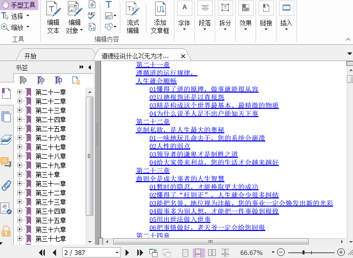The width and height of the screenshot is (353, 258).
Task: Close the 道德经说什么2 document tab
Action: [183, 56]
